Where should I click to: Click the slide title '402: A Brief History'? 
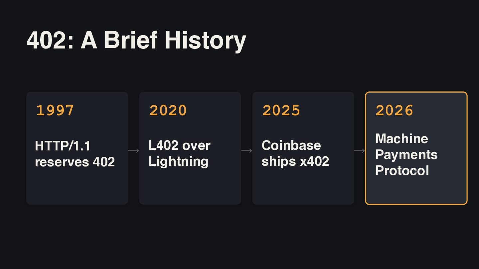136,41
